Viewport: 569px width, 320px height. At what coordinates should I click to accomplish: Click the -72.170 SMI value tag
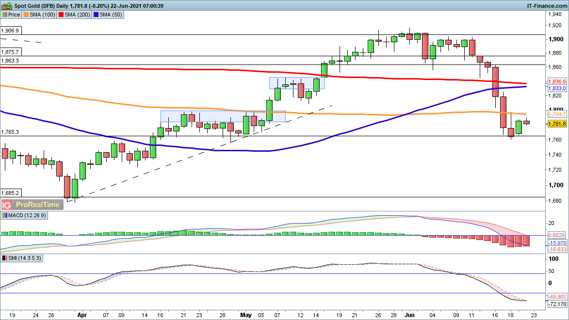(557, 304)
